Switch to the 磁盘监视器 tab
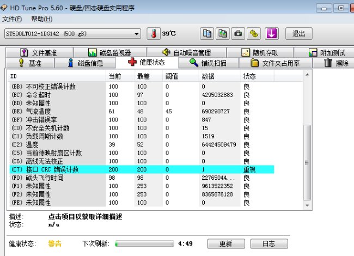 pyautogui.click(x=110, y=53)
